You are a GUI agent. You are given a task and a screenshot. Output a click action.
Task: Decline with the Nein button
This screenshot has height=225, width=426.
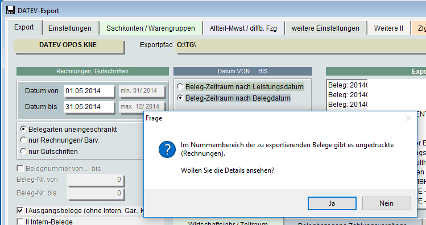click(x=386, y=203)
